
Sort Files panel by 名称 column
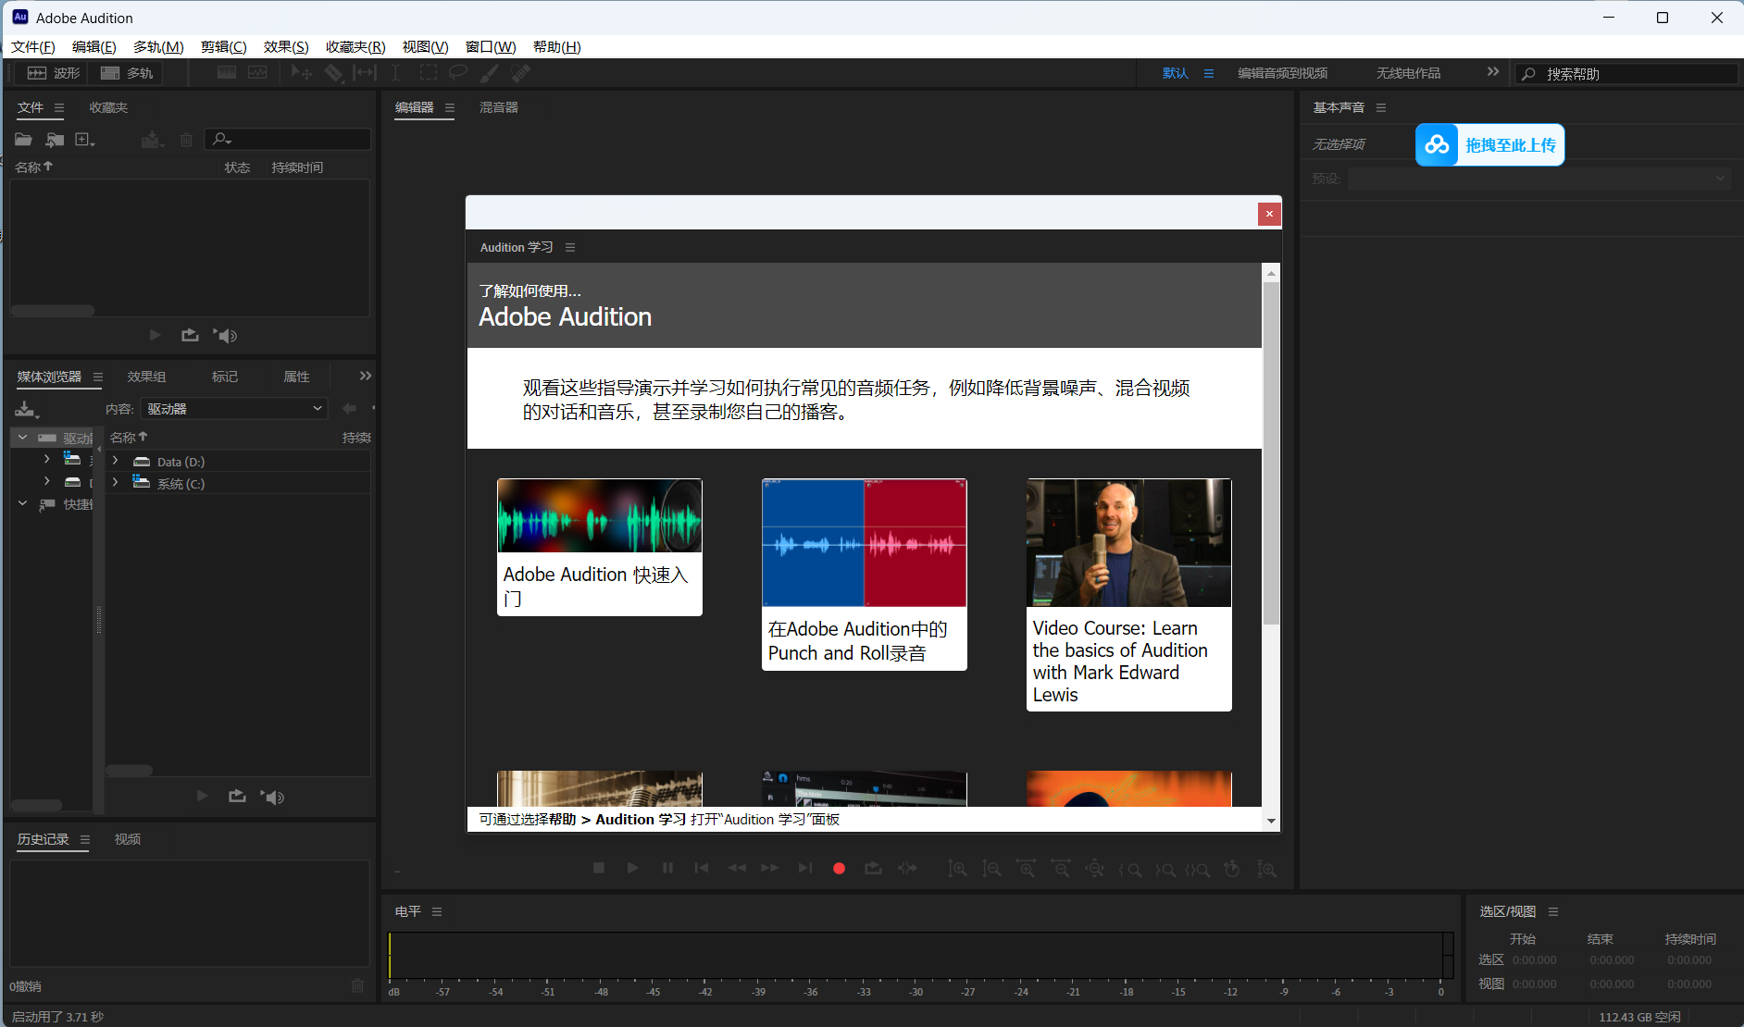(34, 167)
